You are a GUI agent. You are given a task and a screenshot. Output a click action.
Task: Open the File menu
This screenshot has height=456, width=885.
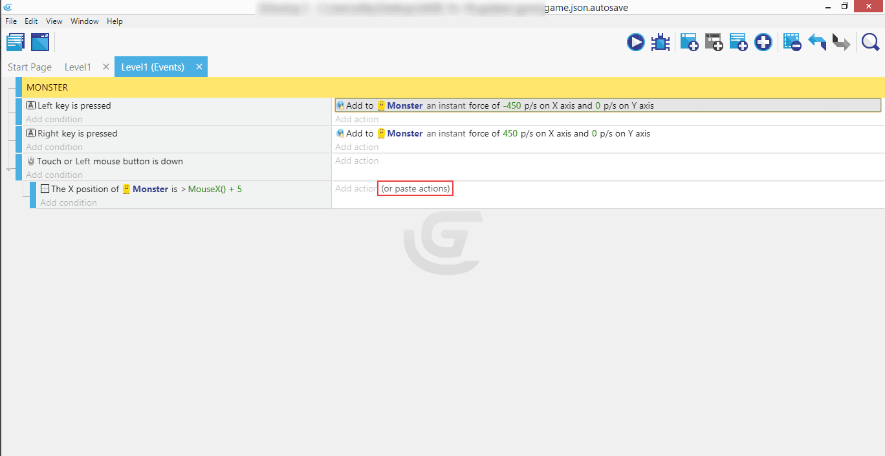[x=11, y=21]
